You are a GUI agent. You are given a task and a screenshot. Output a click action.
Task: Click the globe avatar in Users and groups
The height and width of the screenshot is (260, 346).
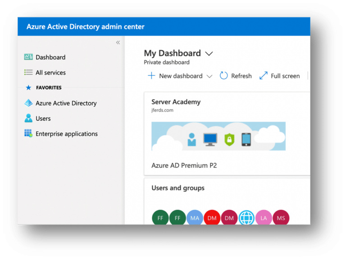247,218
